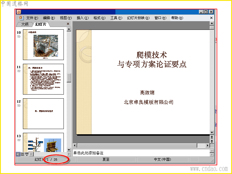
Task: Select slide 10 thumbnail with construction photo
Action: point(43,45)
